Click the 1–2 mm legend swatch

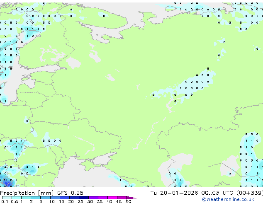coord(26,198)
